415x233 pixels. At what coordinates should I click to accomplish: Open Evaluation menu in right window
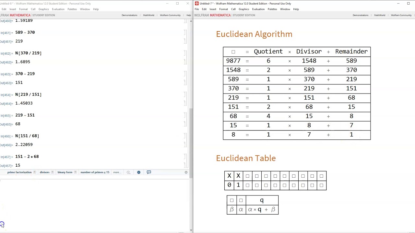coord(258,9)
